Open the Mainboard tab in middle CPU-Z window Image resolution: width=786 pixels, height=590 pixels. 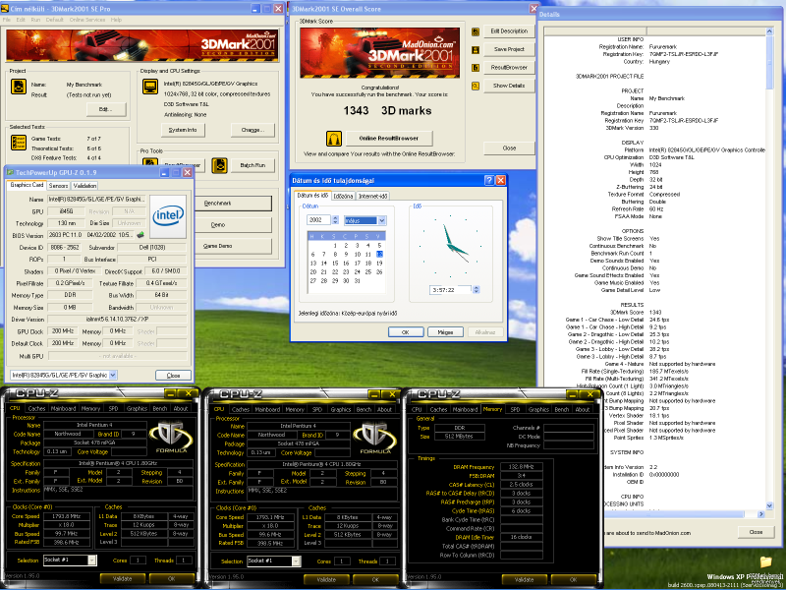pos(267,409)
